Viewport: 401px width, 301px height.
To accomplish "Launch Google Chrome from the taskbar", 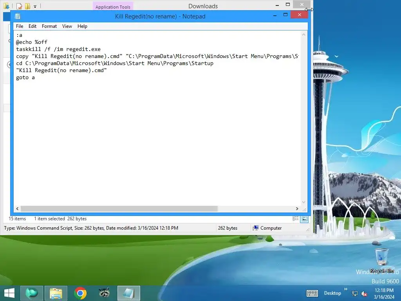I will coord(80,293).
